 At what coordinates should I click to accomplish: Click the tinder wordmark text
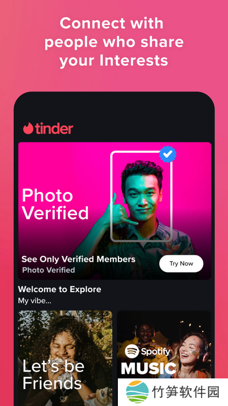click(55, 129)
